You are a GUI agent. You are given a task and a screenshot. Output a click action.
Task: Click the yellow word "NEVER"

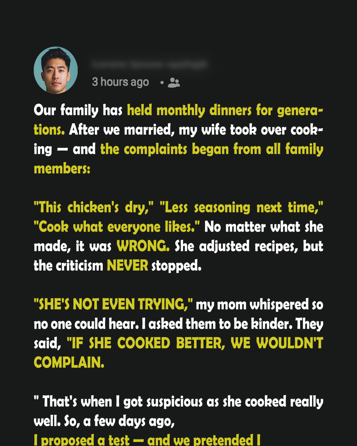[x=127, y=266]
